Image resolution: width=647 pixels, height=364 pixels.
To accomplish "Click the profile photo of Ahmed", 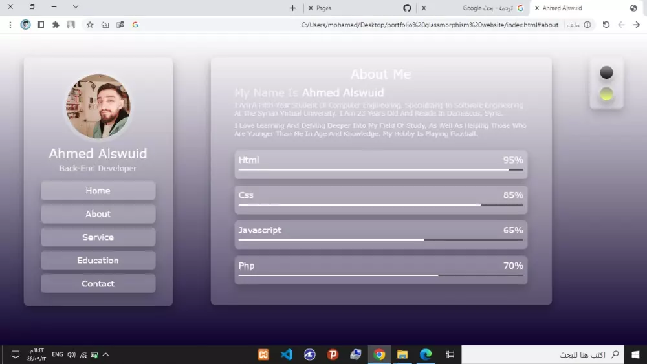I will [98, 107].
